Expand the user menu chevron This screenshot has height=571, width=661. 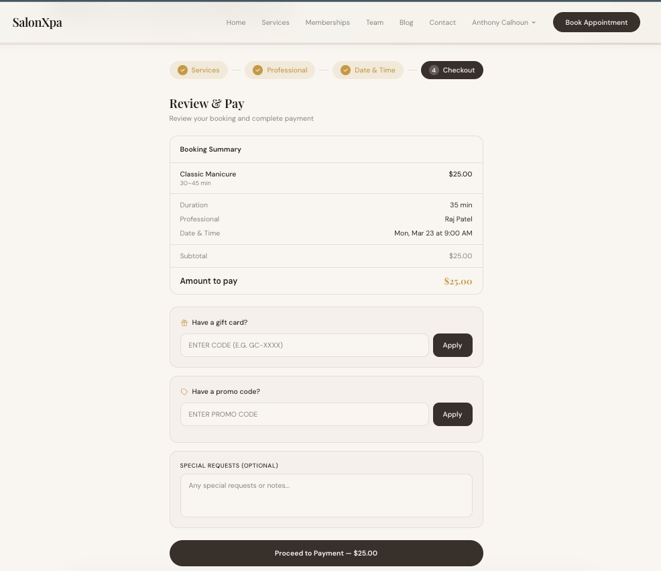tap(533, 22)
